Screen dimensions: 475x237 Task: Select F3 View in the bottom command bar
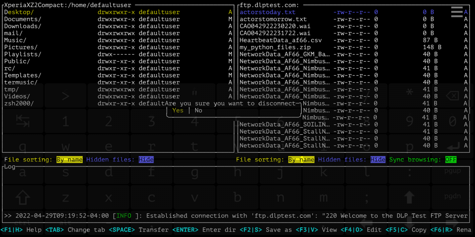coord(317,229)
